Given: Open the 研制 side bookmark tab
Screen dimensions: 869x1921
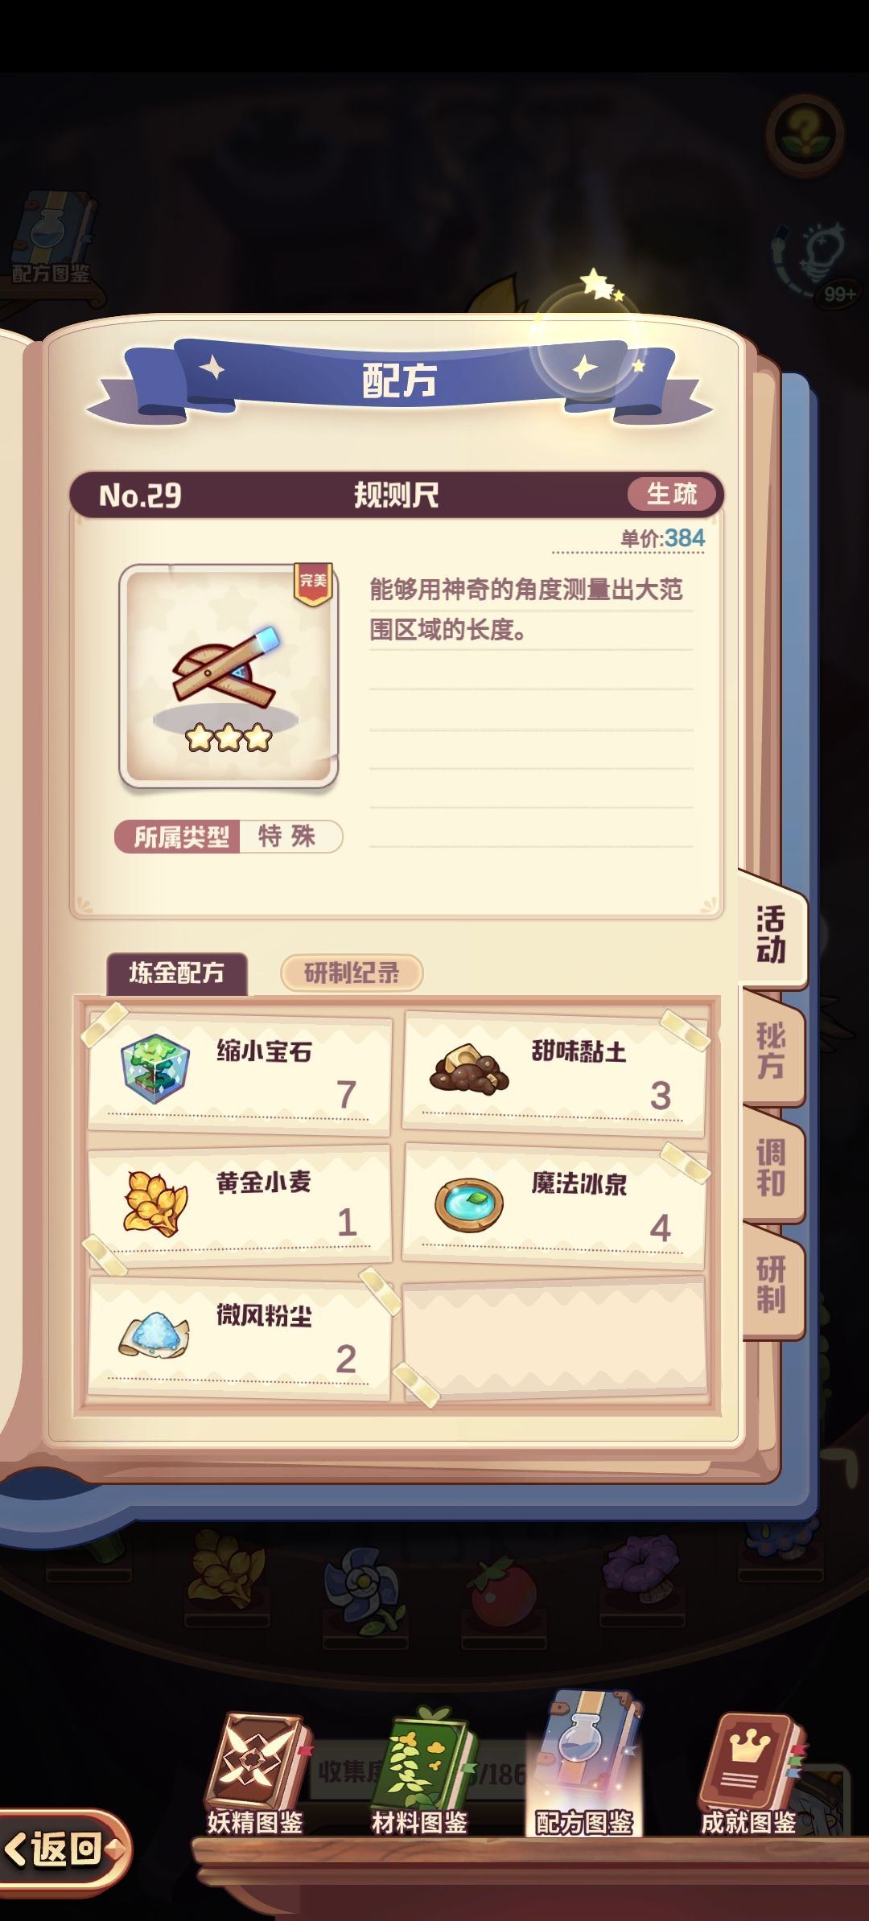Looking at the screenshot, I should [771, 1283].
